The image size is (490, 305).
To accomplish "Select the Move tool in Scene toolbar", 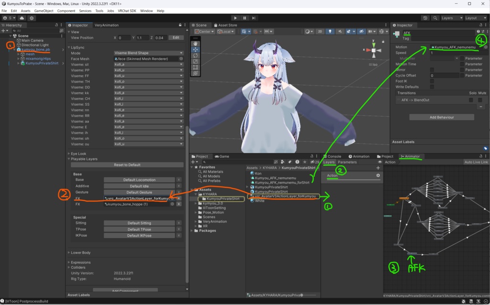I will coord(195,50).
